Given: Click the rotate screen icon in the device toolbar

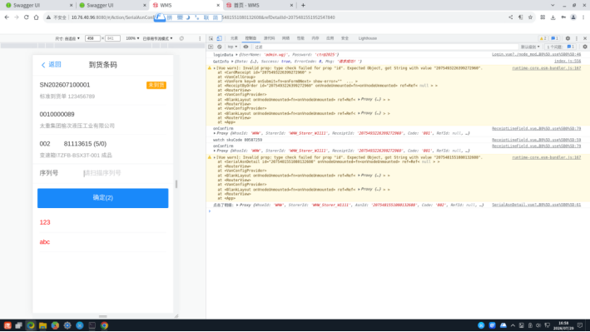Looking at the screenshot, I should [x=181, y=38].
